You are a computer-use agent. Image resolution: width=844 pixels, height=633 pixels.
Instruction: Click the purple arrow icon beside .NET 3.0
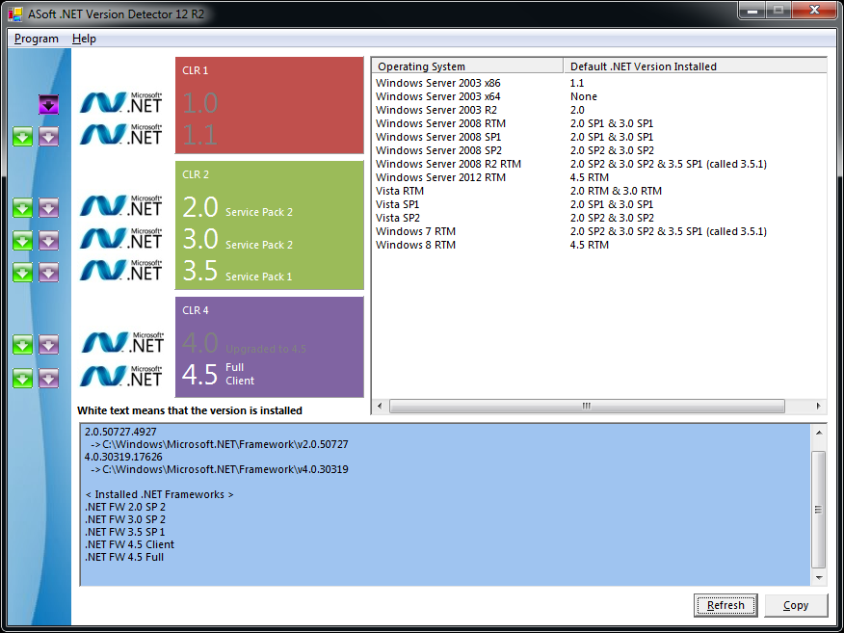click(49, 240)
